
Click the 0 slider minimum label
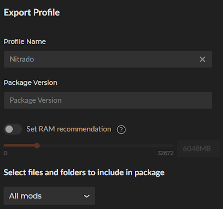[5, 153]
